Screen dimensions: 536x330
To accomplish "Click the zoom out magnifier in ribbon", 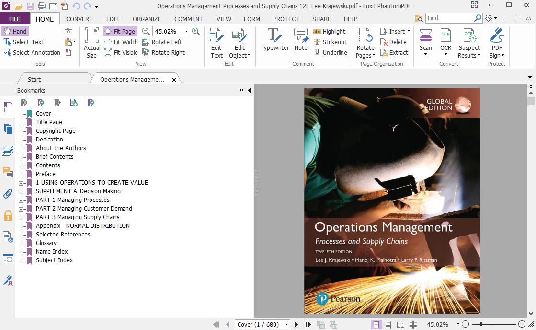I will coord(146,31).
